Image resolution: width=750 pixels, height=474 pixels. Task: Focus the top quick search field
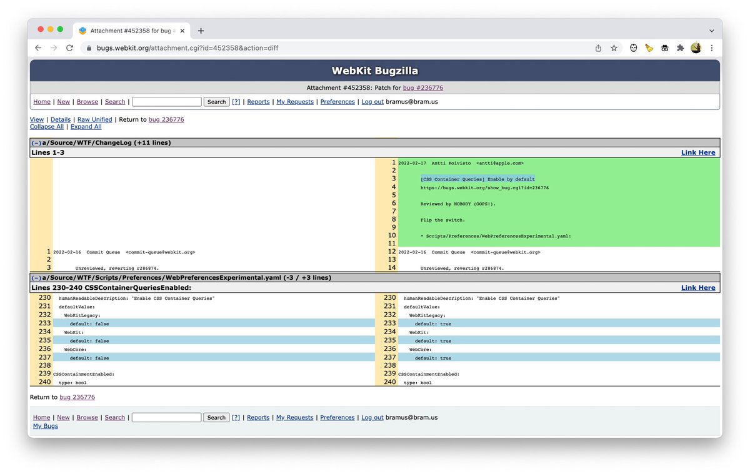167,102
